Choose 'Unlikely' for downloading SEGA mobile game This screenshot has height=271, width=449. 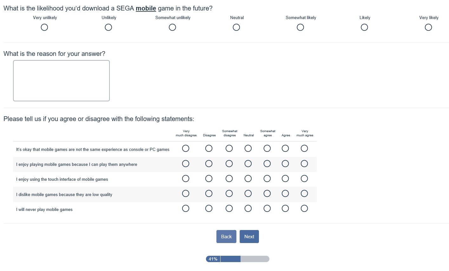(x=109, y=27)
